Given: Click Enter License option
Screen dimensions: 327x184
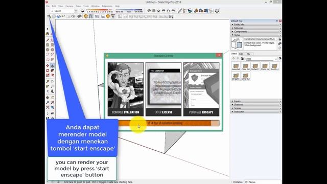Looking at the screenshot, I should [x=163, y=89].
